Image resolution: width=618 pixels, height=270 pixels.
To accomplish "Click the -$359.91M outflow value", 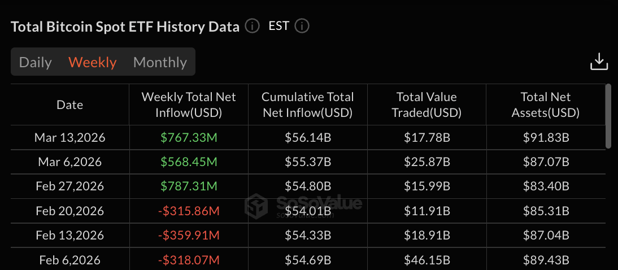I will (189, 236).
